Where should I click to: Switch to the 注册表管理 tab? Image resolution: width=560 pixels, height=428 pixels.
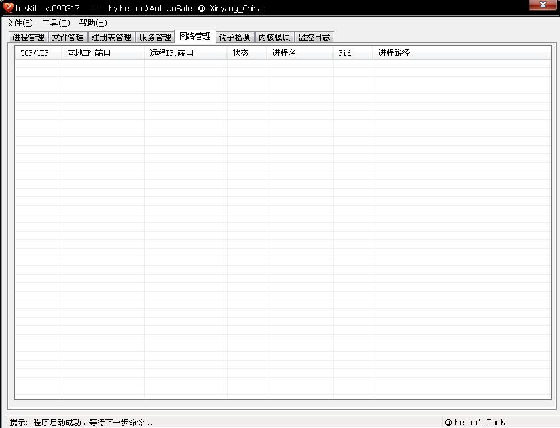click(x=111, y=38)
